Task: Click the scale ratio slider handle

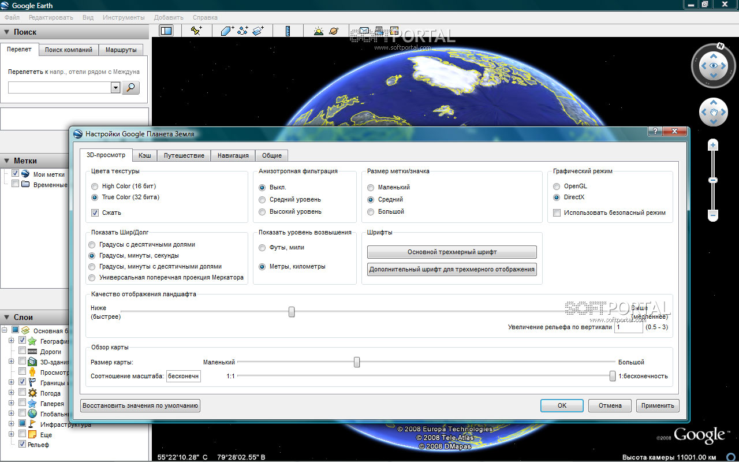Action: coord(613,376)
